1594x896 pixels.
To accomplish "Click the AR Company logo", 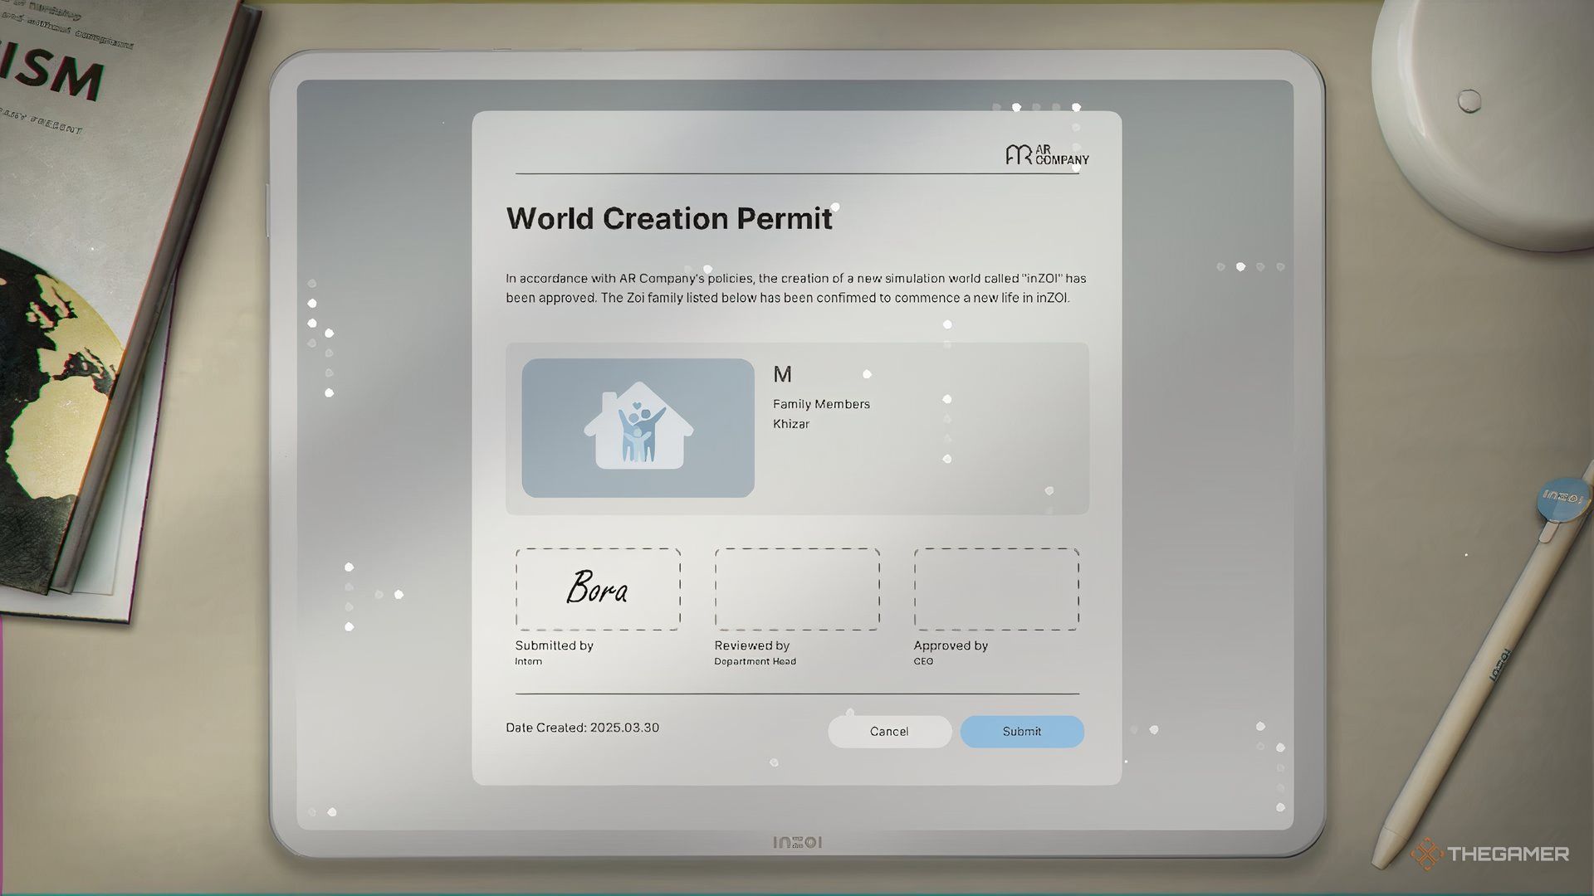I will [x=1047, y=154].
